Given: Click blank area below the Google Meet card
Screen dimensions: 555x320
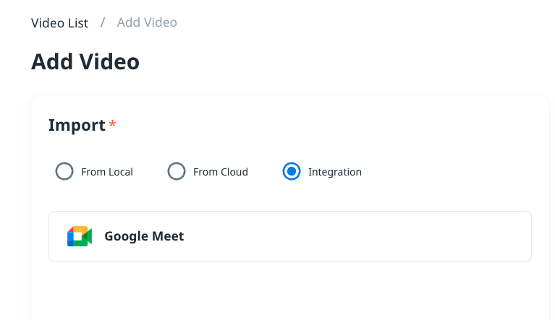Looking at the screenshot, I should (289, 289).
